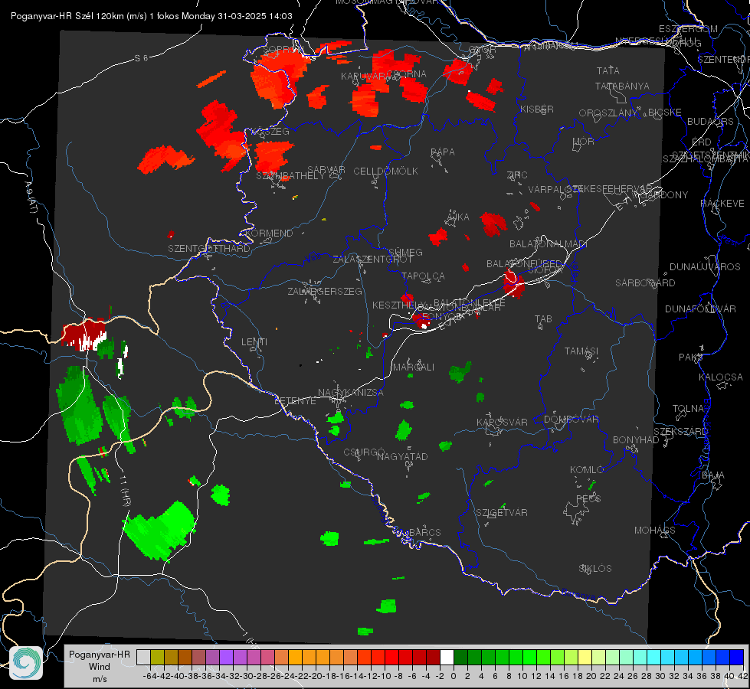Click the SZENTGOTTHARD city label
The height and width of the screenshot is (689, 750).
209,249
